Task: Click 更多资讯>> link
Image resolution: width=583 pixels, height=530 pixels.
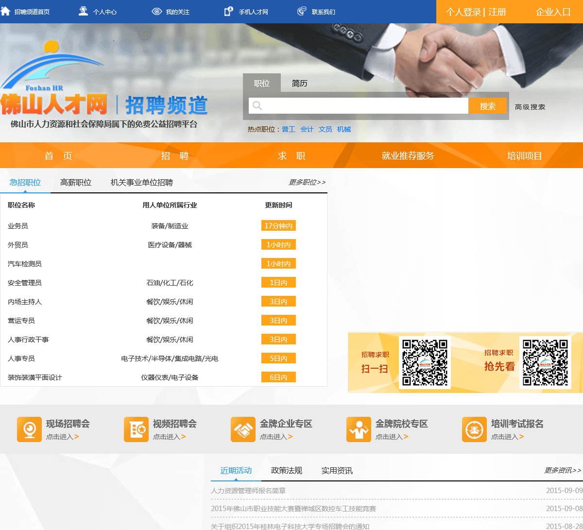Action: point(563,470)
